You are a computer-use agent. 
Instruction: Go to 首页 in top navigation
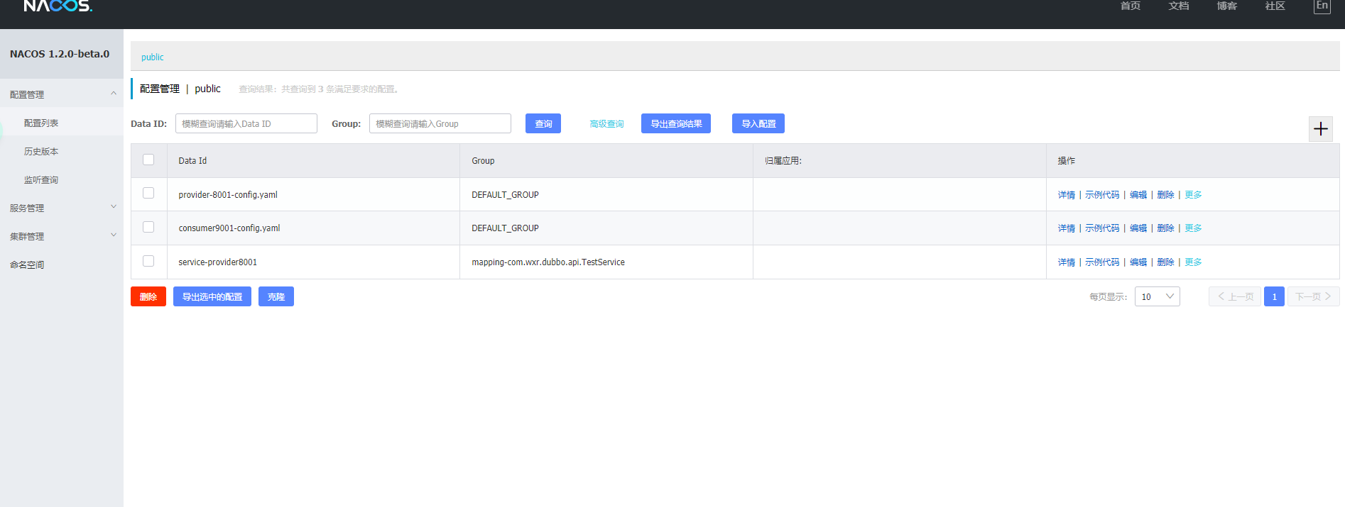pyautogui.click(x=1131, y=6)
